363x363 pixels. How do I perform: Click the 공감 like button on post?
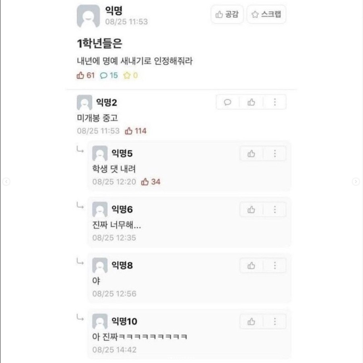click(227, 15)
